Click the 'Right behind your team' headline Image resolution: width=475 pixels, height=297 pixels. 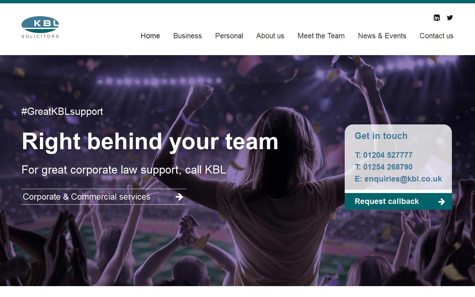tap(150, 142)
